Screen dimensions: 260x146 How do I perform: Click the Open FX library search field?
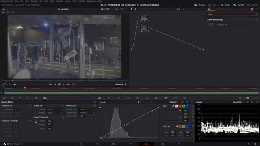pyautogui.click(x=233, y=14)
